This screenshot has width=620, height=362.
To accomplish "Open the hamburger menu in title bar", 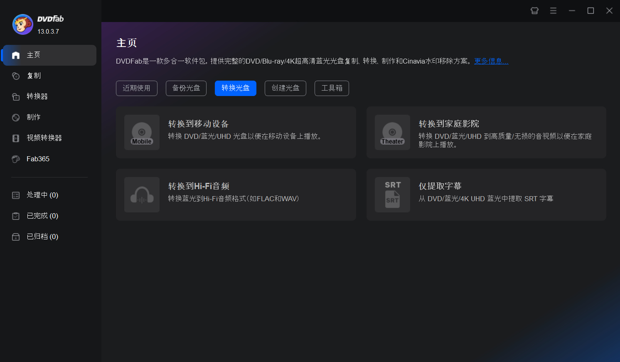I will (553, 11).
